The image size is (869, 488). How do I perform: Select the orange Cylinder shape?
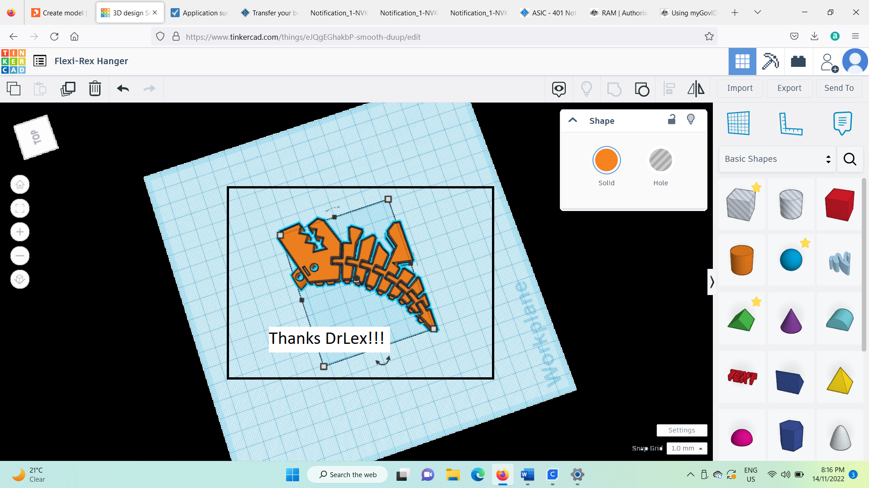pyautogui.click(x=742, y=260)
